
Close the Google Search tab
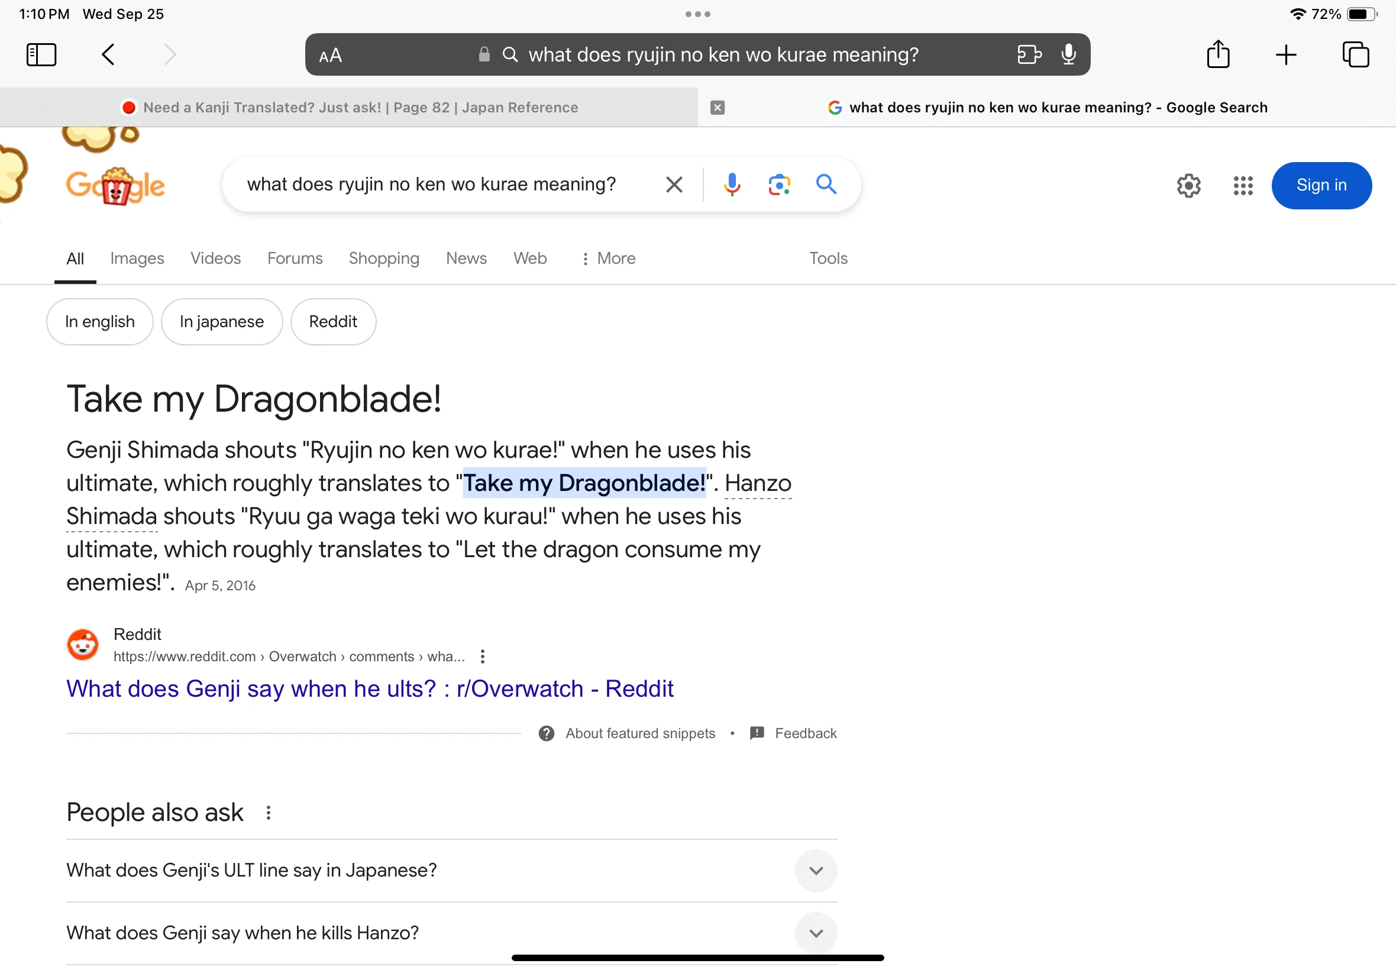717,108
